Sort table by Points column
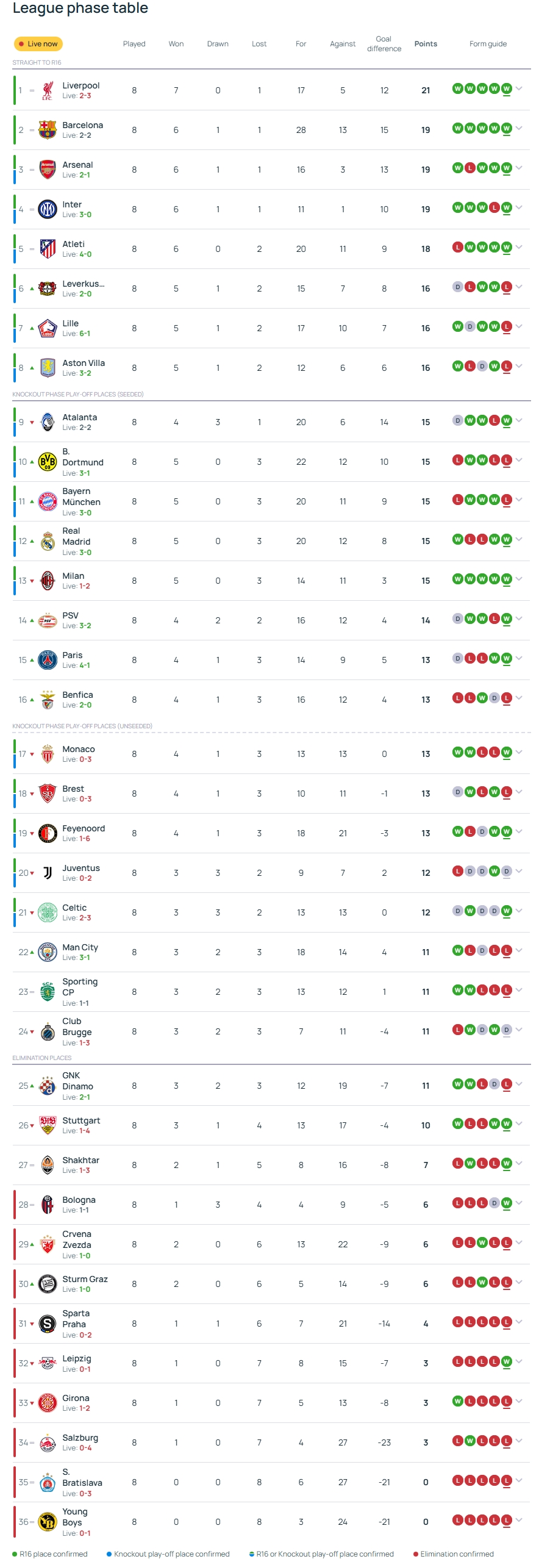The height and width of the screenshot is (1559, 539). (426, 44)
